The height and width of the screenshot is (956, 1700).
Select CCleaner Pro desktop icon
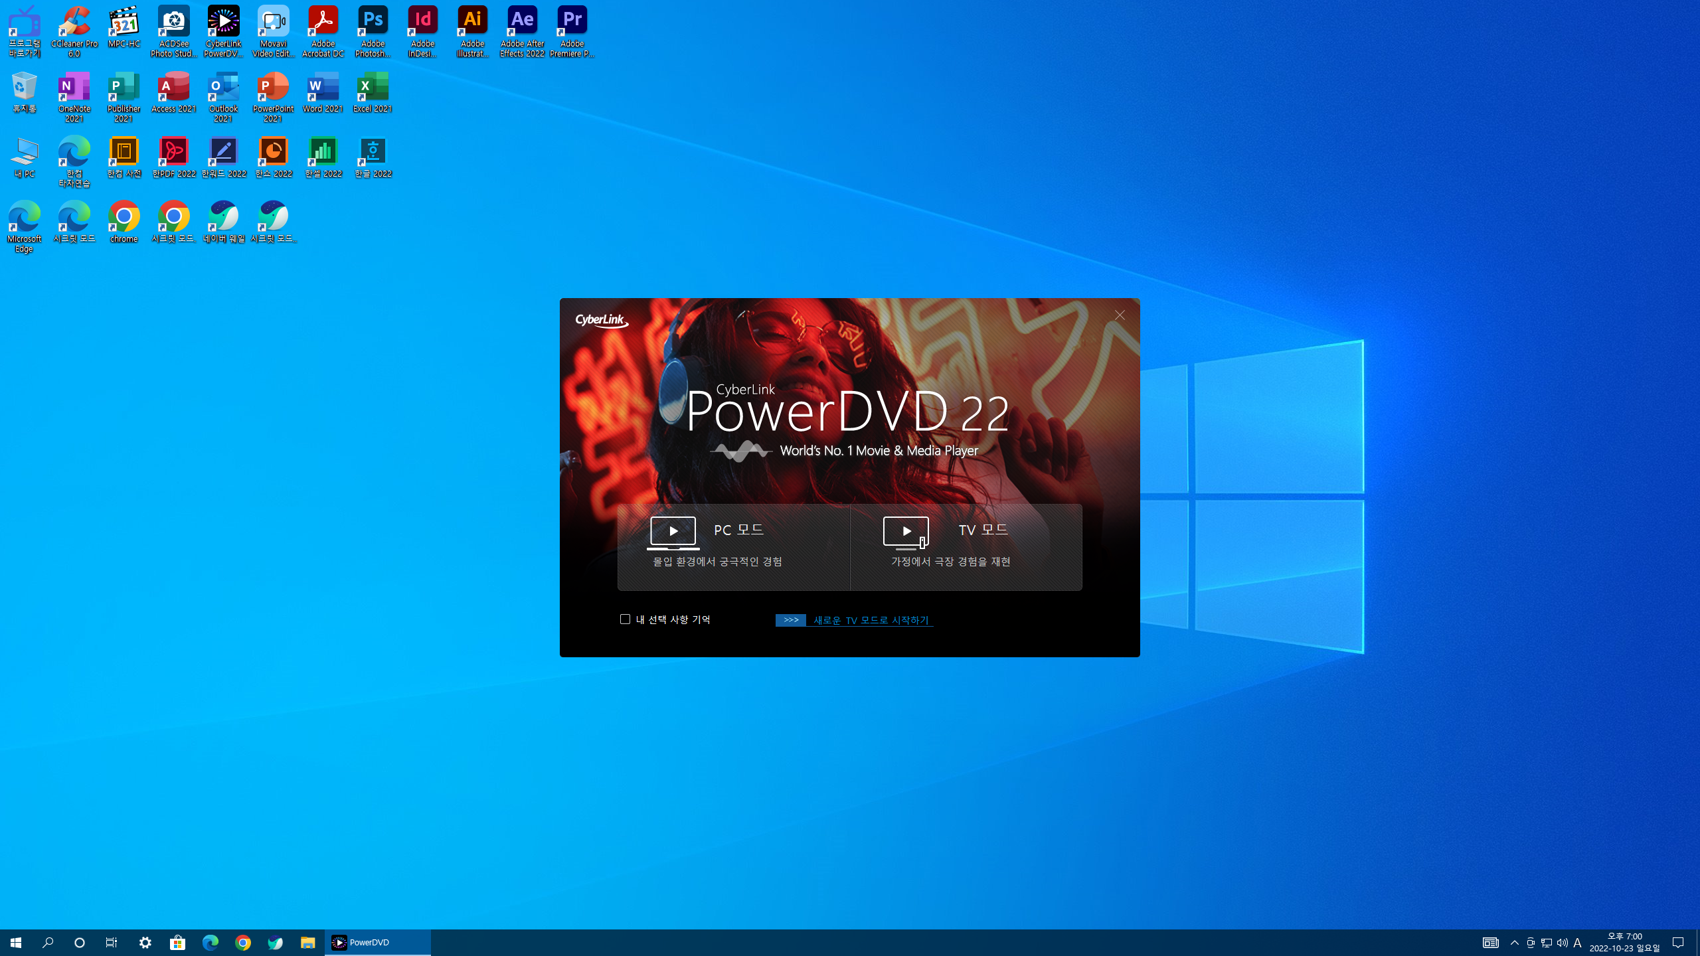coord(74,31)
